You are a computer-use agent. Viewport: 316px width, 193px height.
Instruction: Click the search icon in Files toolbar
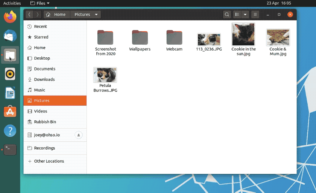(227, 15)
